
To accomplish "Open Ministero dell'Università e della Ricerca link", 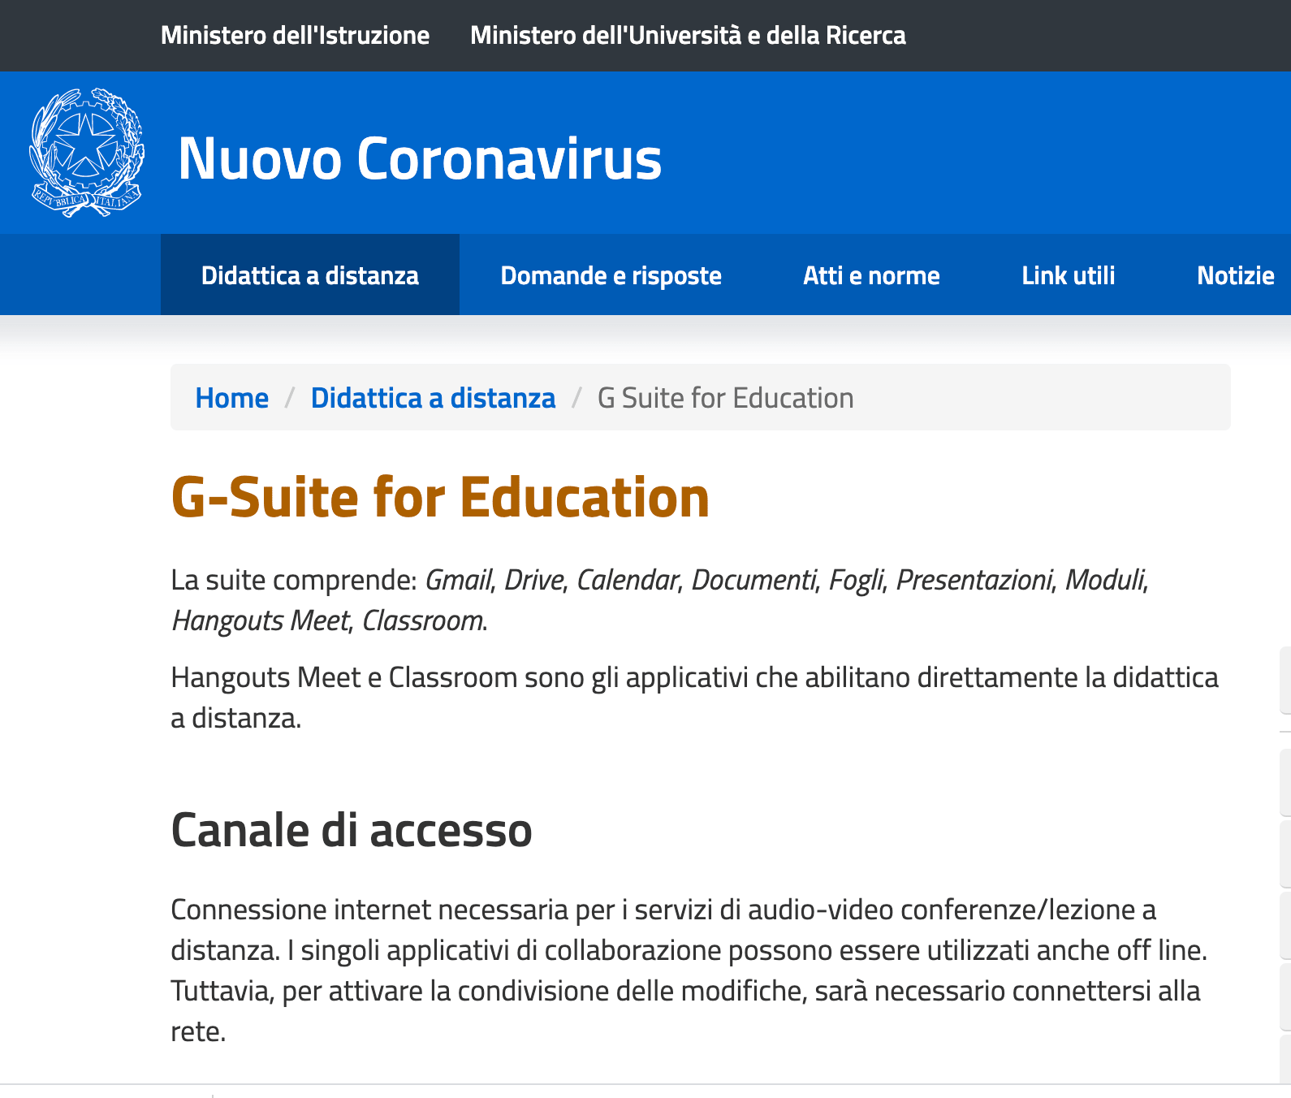I will tap(688, 36).
